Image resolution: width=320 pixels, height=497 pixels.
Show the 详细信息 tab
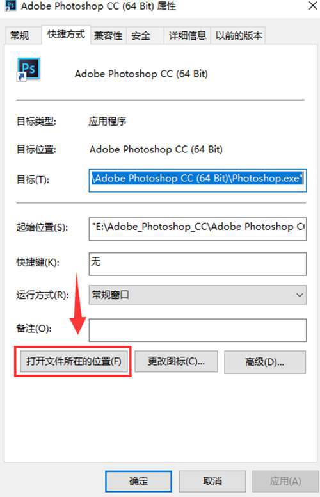(x=188, y=35)
